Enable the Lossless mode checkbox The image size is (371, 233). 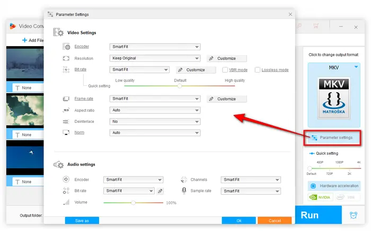tap(258, 70)
